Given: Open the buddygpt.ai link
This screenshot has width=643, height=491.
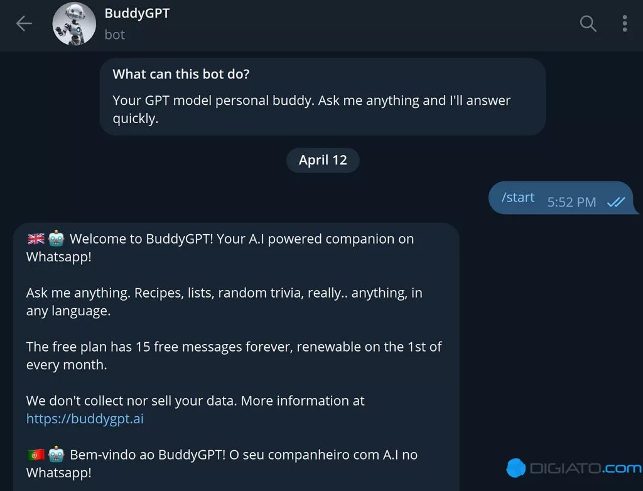Looking at the screenshot, I should [x=85, y=419].
